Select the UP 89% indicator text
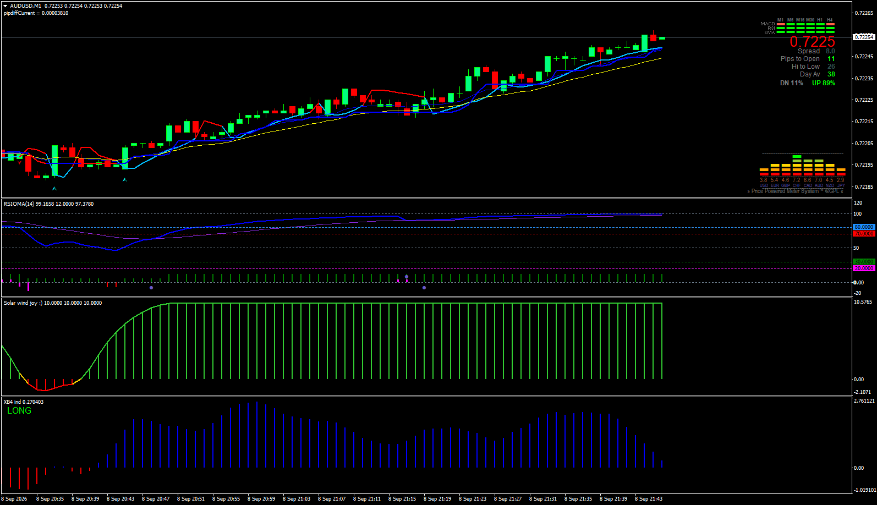Viewport: 877px width, 505px height. 824,83
